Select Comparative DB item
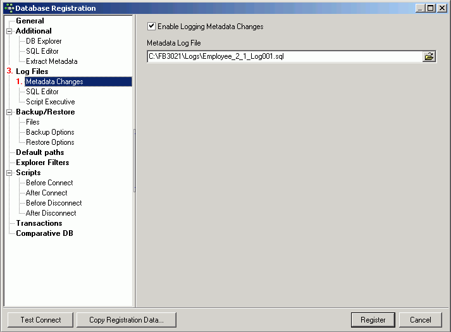The height and width of the screenshot is (332, 451). [44, 233]
